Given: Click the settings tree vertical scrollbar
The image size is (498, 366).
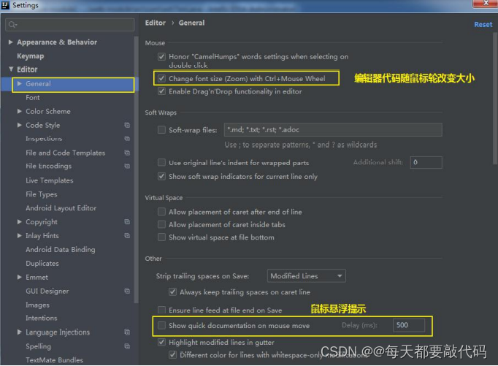Looking at the screenshot, I should pos(137,170).
